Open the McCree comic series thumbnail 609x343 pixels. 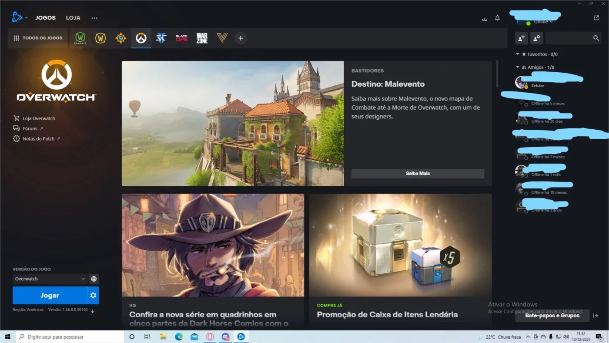(x=213, y=245)
